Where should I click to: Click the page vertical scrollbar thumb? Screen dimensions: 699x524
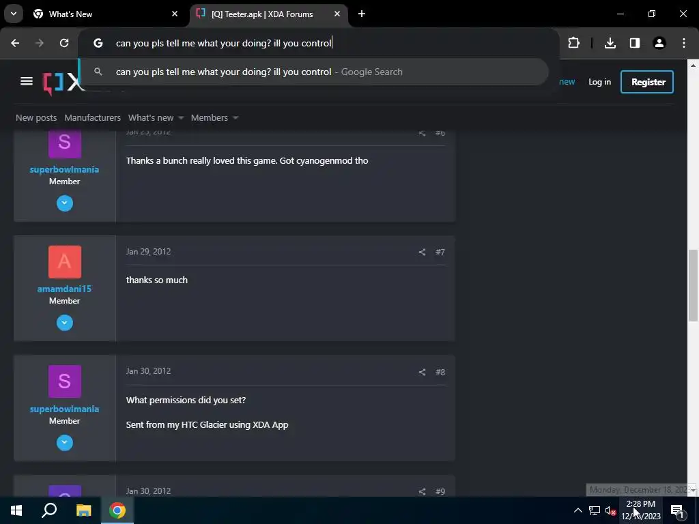(x=693, y=285)
